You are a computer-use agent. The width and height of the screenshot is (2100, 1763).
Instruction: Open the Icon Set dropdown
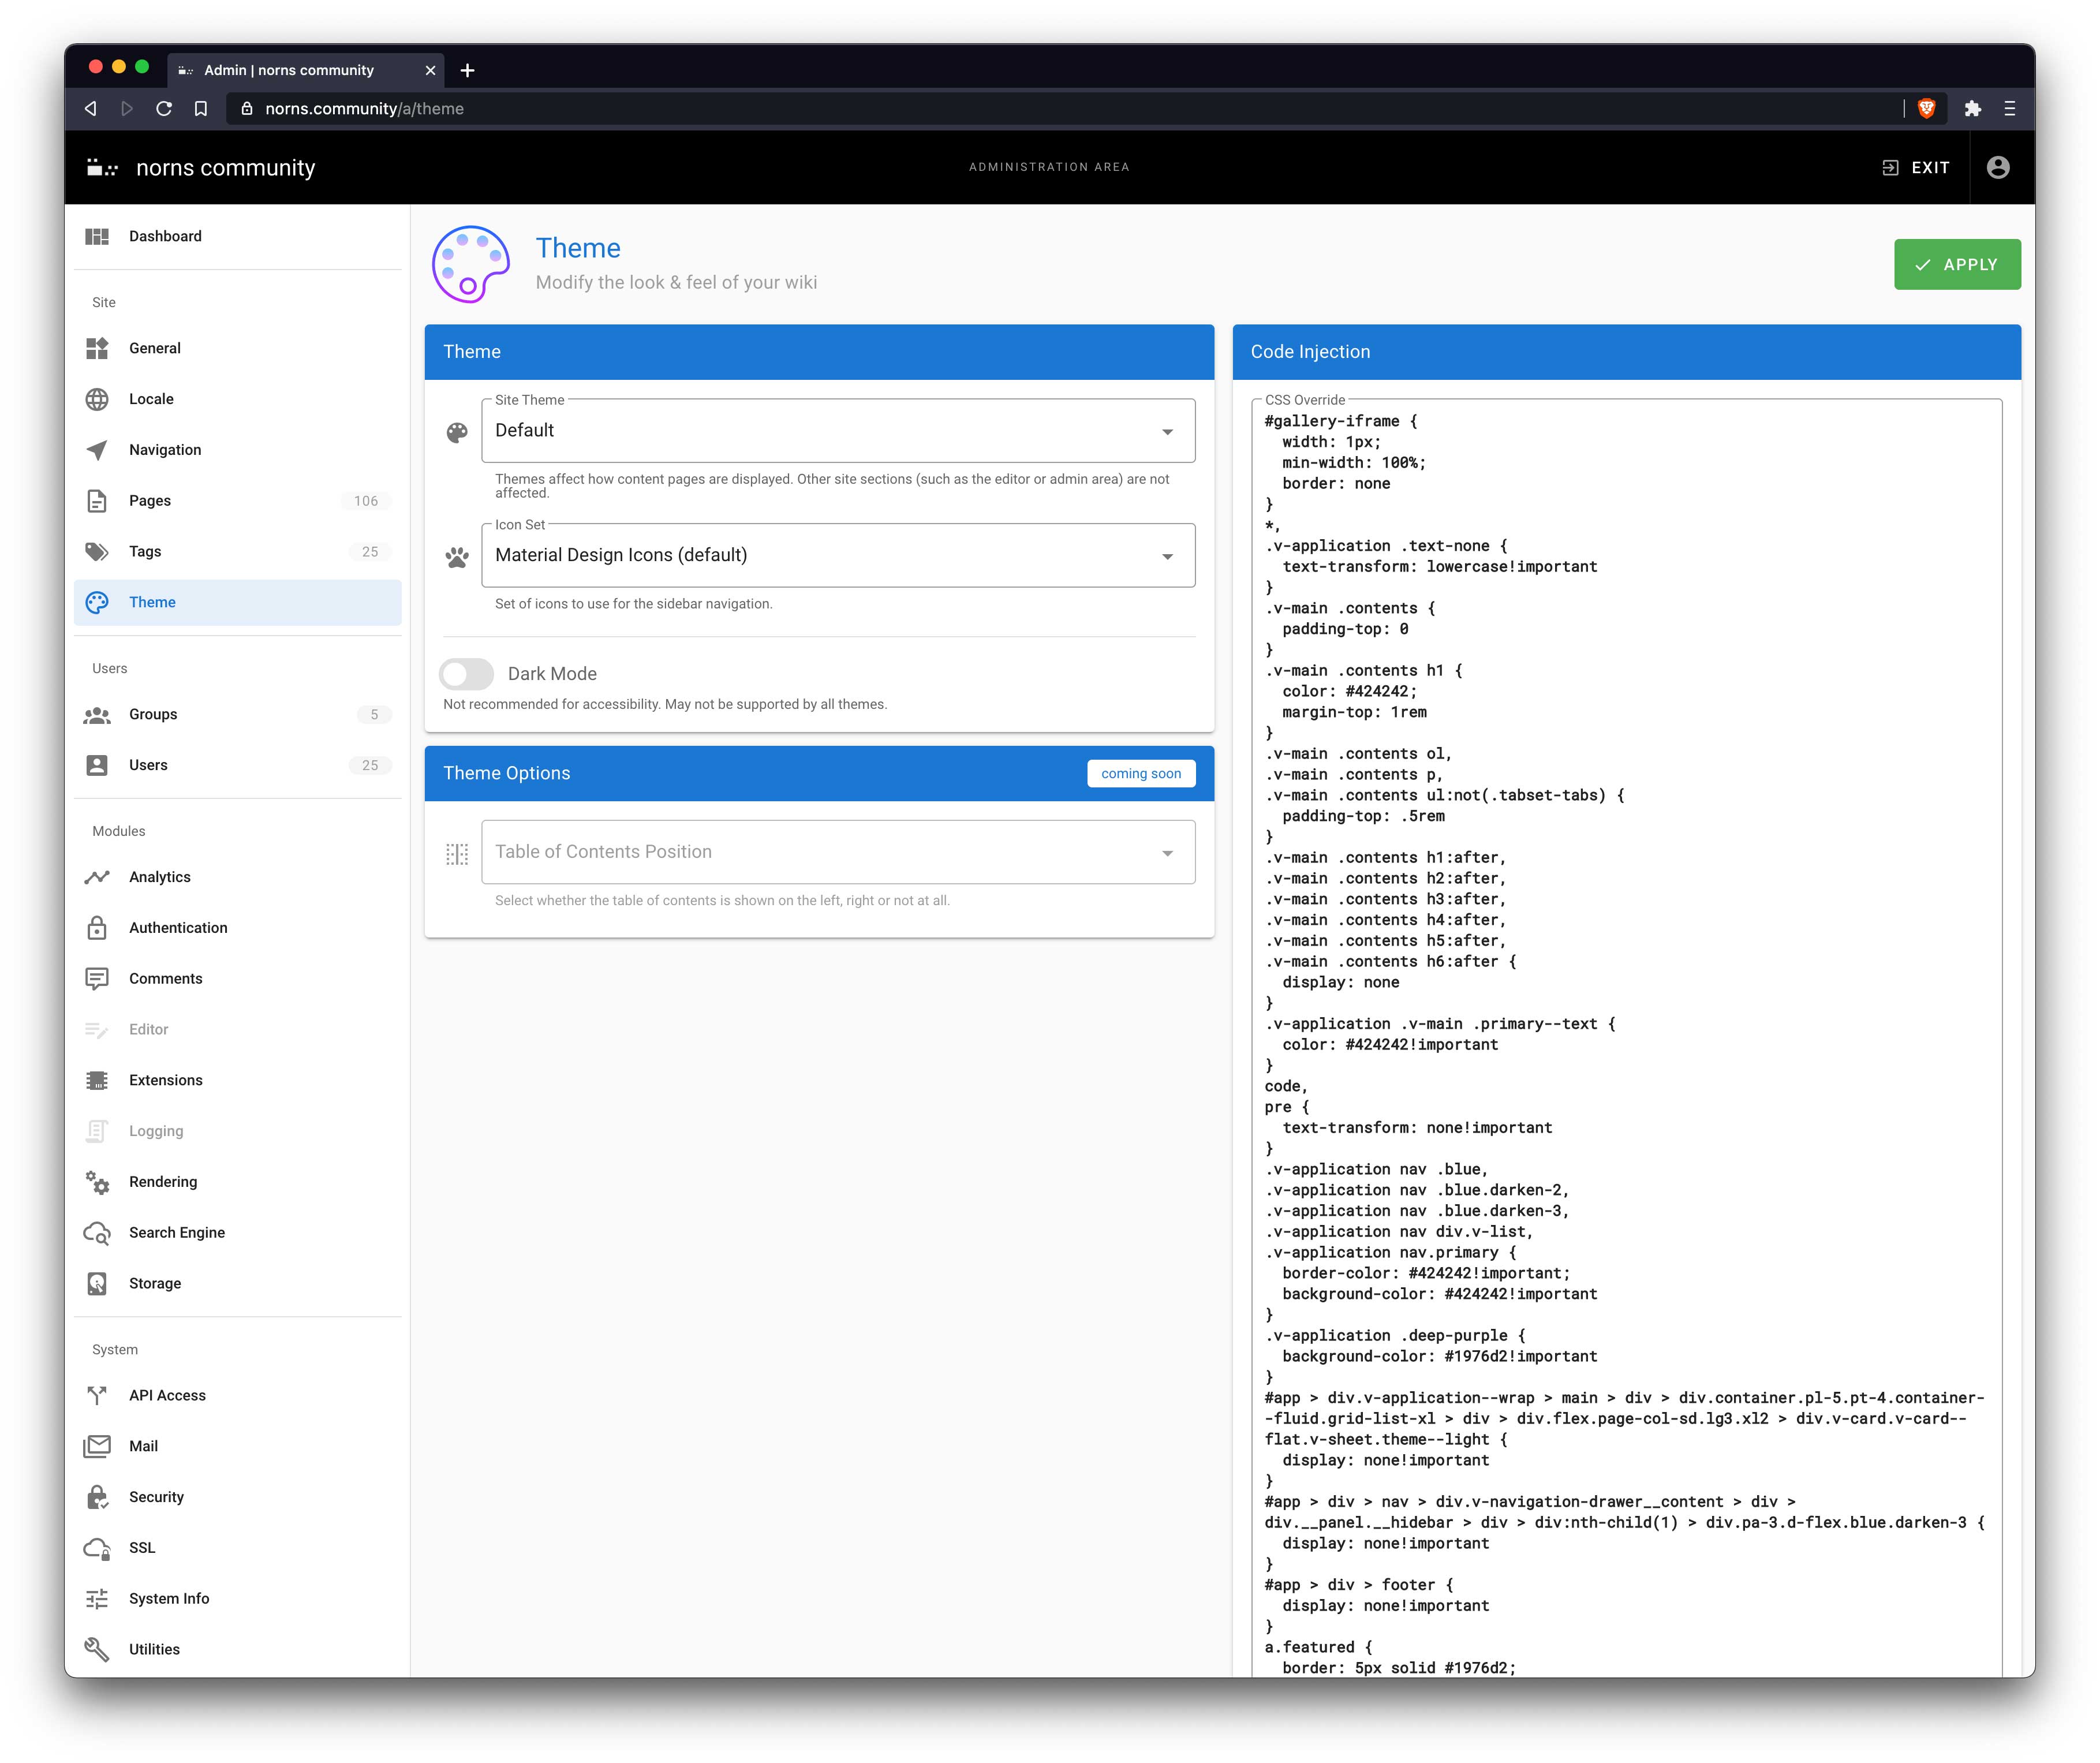point(838,555)
